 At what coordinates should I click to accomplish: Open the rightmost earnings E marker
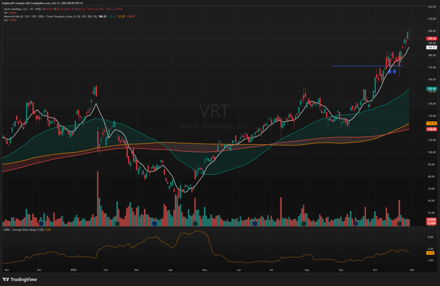[x=399, y=224]
